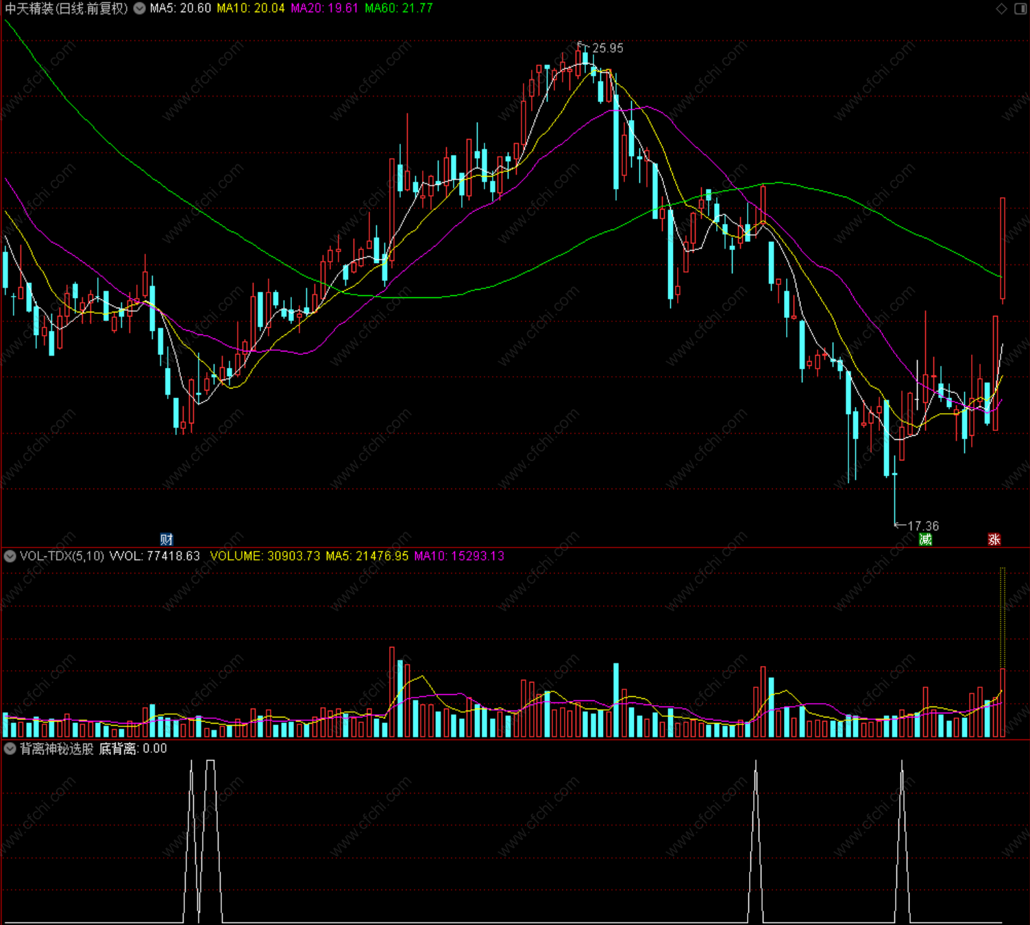Screen dimensions: 1030x925
Task: Click the 财 financial report marker
Action: tap(167, 539)
